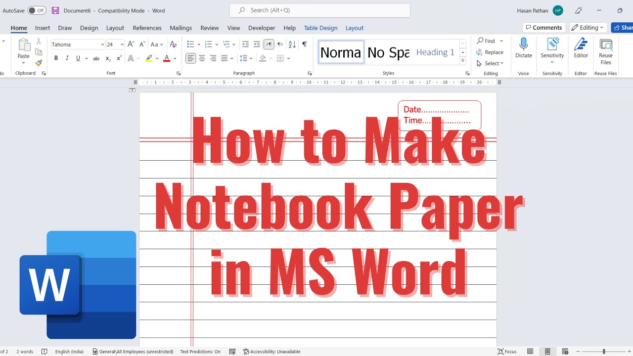Switch to the References tab
The width and height of the screenshot is (633, 356).
pyautogui.click(x=147, y=28)
